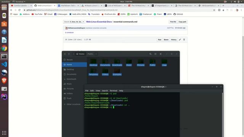
Task: Click the trash delete file icon
Action: click(184, 40)
